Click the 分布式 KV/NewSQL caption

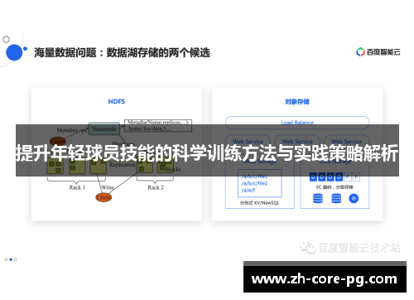click(x=260, y=203)
